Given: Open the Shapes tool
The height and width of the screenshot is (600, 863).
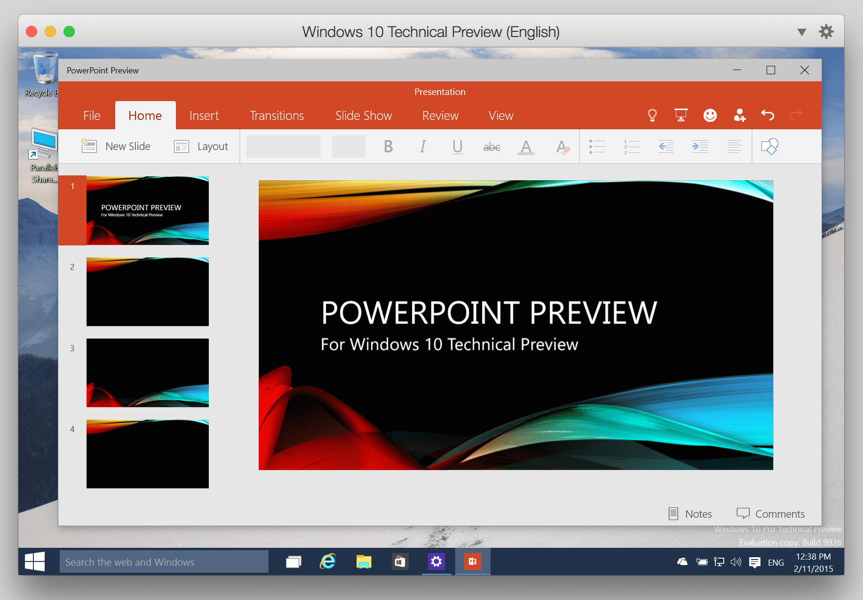Looking at the screenshot, I should 770,147.
